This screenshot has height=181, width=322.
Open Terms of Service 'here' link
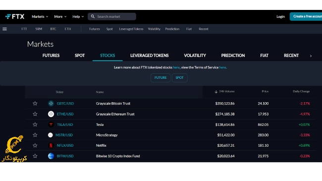pyautogui.click(x=222, y=67)
